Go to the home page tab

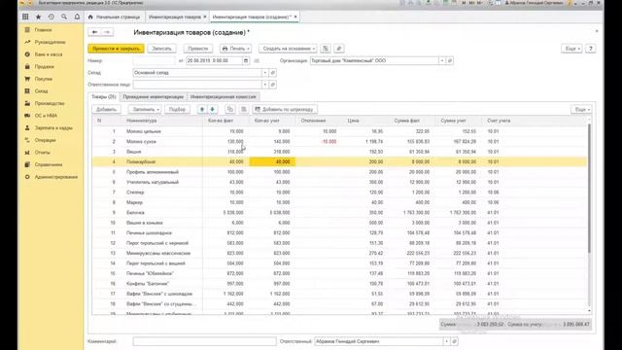point(115,17)
